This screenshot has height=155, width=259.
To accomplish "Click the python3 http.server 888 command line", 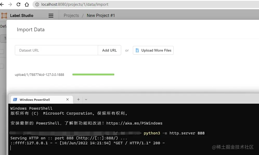I will click(174, 133).
